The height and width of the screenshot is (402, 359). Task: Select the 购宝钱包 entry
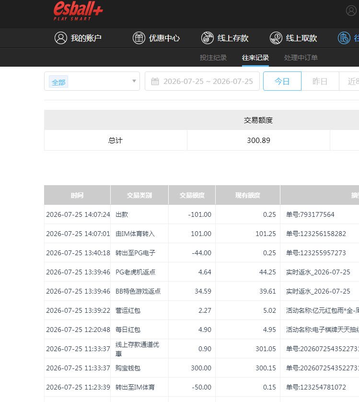[128, 368]
